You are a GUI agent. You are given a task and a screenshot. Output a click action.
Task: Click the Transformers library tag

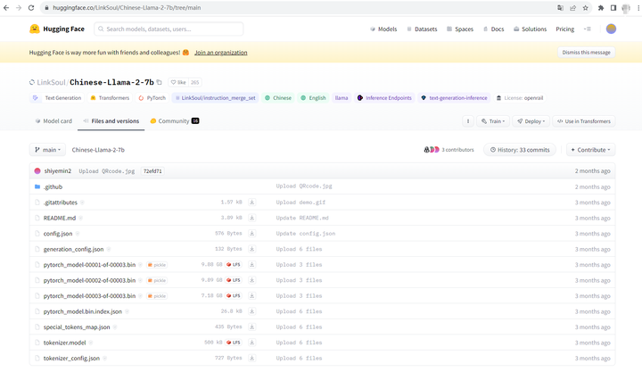110,98
